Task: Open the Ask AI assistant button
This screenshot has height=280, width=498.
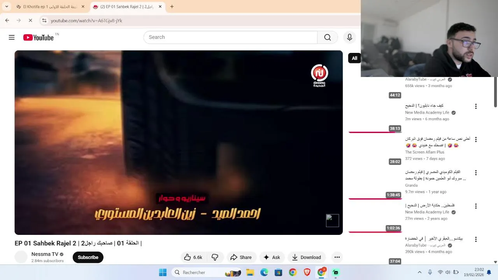Action: tap(272, 257)
